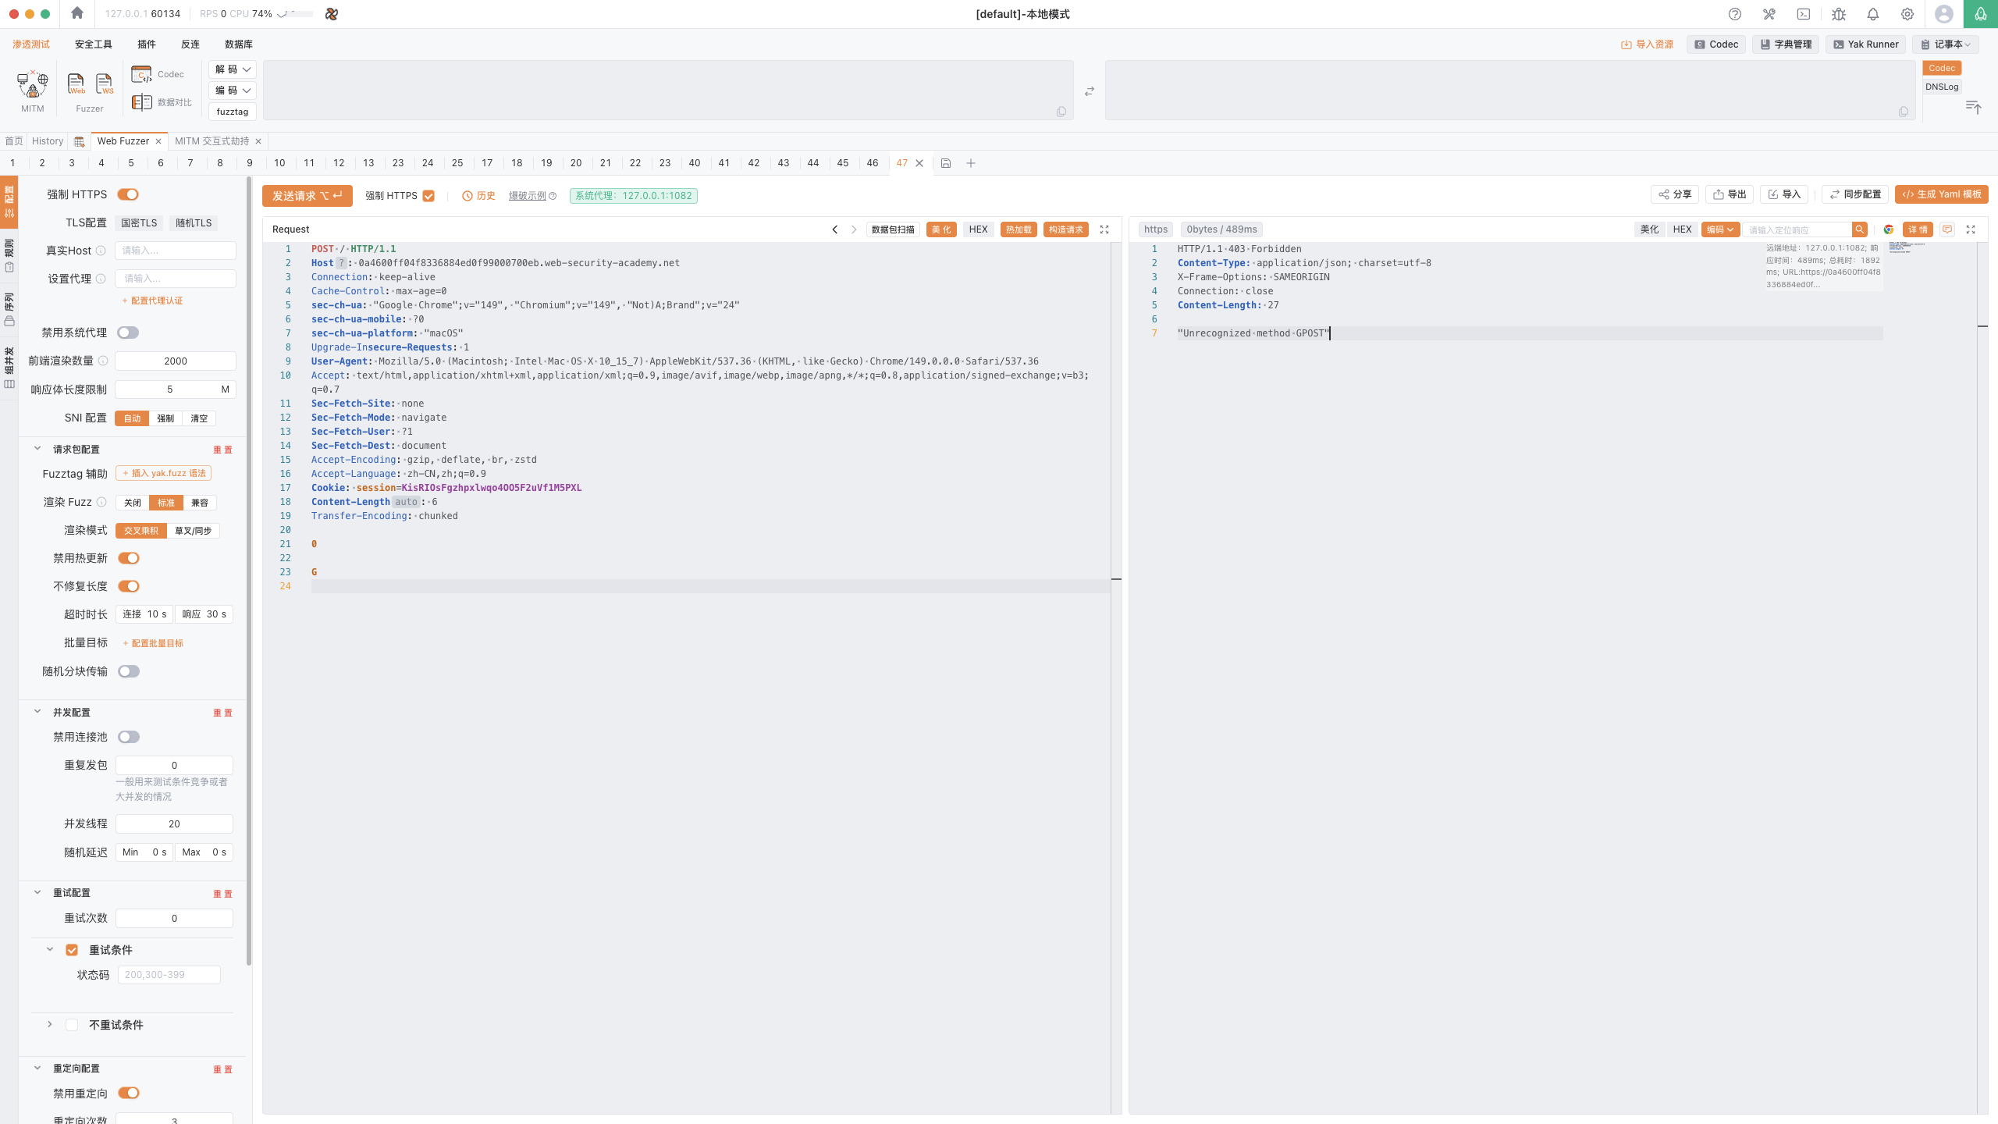Click the 并发线程 input showing 20
Screen dimensions: 1998x1124
tap(174, 823)
